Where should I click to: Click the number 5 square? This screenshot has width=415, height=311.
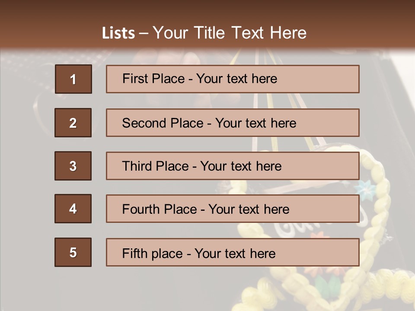pyautogui.click(x=73, y=252)
